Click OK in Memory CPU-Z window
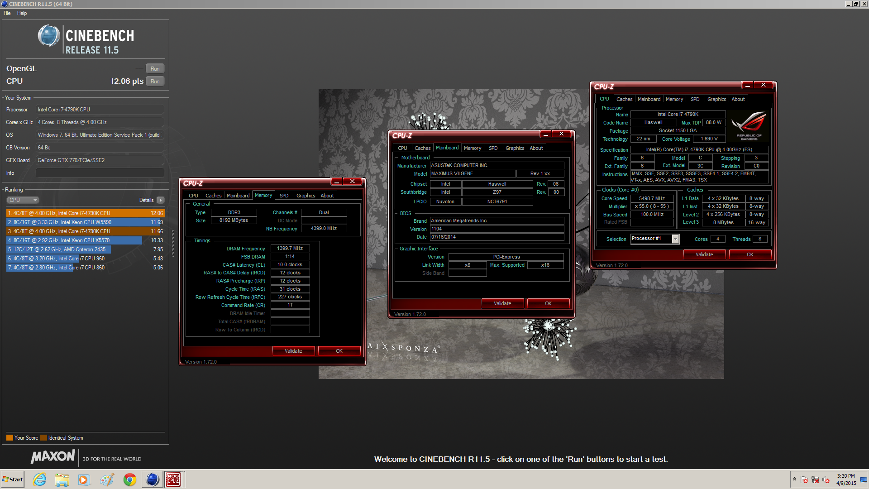The image size is (869, 489). (x=339, y=351)
